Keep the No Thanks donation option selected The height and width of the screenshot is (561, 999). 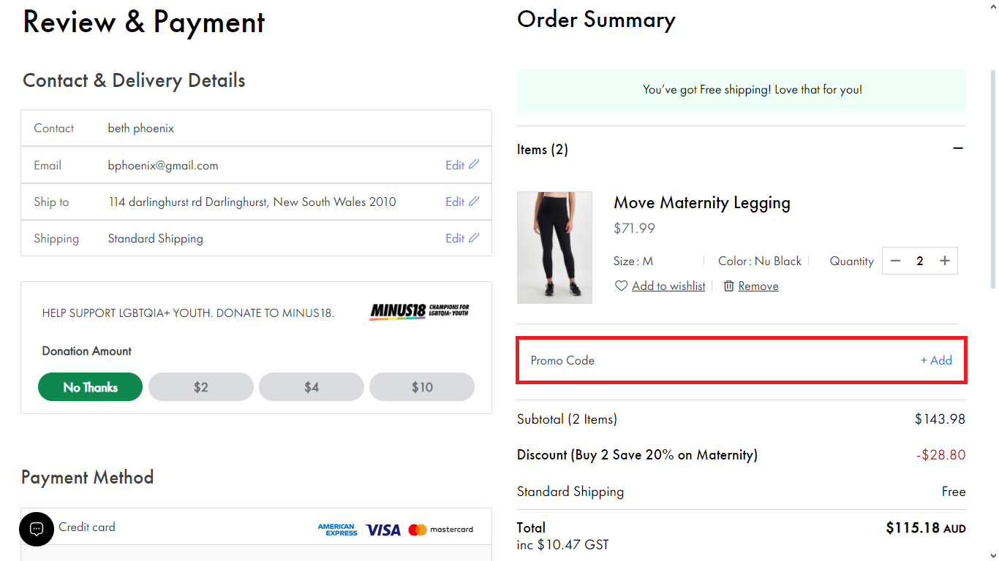tap(90, 386)
